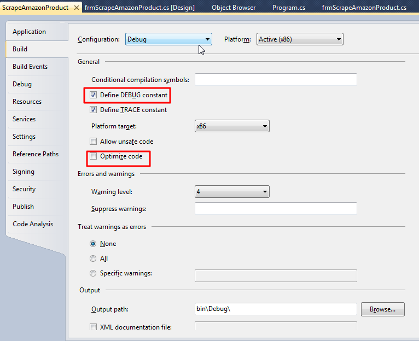Expand the Configuration dropdown
The width and height of the screenshot is (419, 341).
pos(168,39)
